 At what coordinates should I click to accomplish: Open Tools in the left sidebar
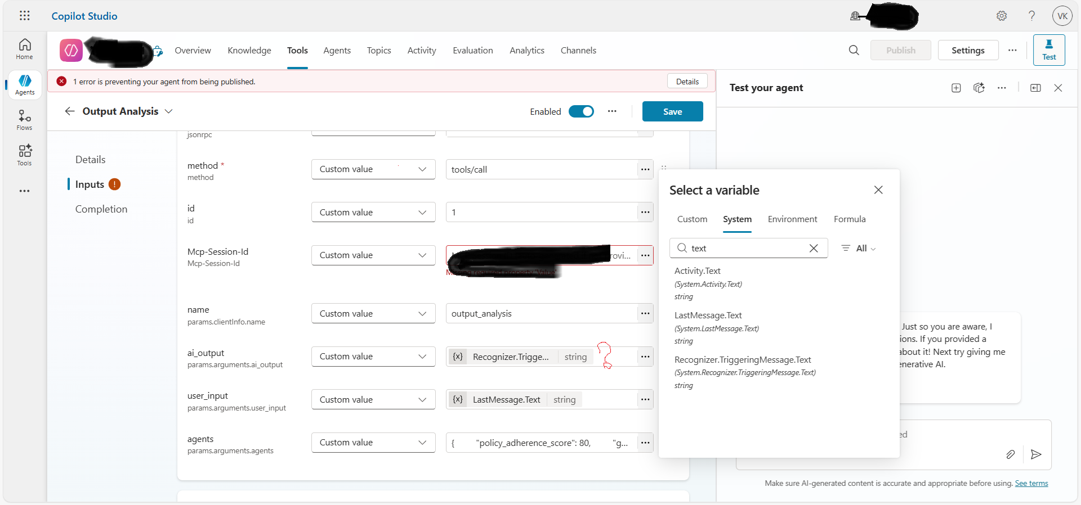pos(24,155)
